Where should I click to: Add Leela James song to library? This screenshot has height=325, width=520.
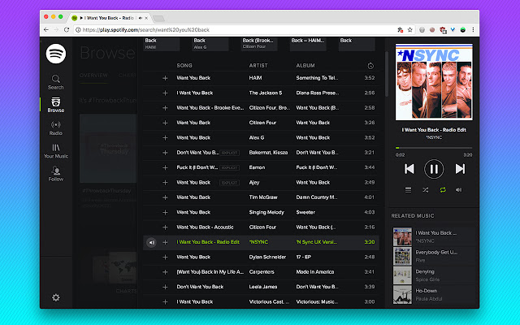165,287
